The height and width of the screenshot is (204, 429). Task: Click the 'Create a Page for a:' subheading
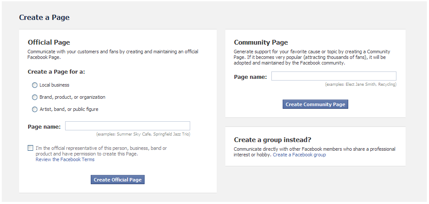[x=56, y=72]
